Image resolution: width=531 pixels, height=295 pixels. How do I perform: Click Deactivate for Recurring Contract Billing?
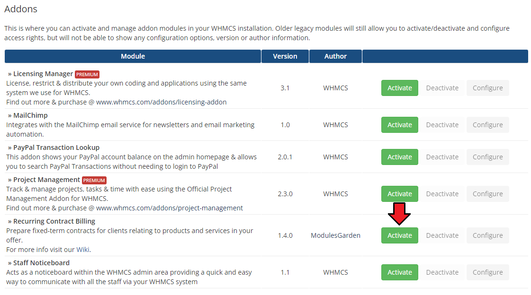(x=442, y=235)
